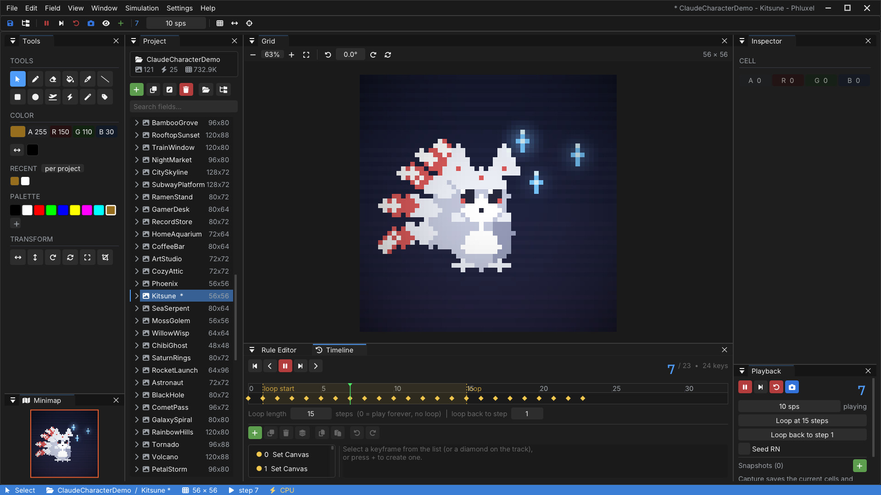Zoom out on the Grid view
The width and height of the screenshot is (881, 495).
click(253, 55)
